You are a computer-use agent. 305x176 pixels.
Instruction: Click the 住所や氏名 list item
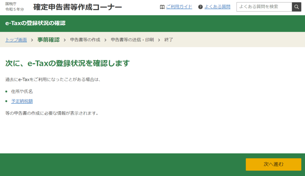coord(22,92)
